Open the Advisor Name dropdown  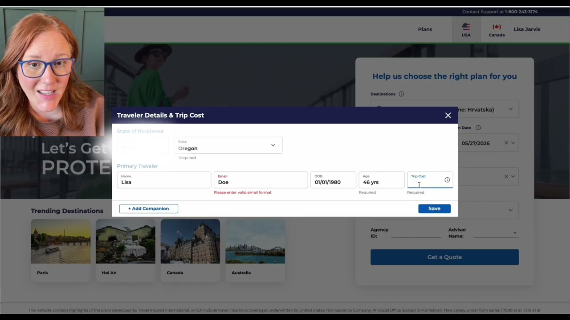[496, 233]
